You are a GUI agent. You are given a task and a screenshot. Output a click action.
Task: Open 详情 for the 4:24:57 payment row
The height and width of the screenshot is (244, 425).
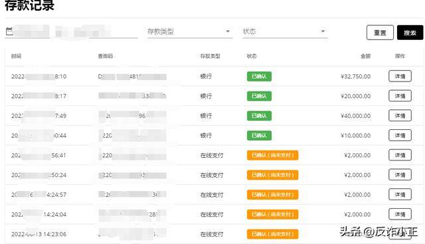pyautogui.click(x=400, y=194)
